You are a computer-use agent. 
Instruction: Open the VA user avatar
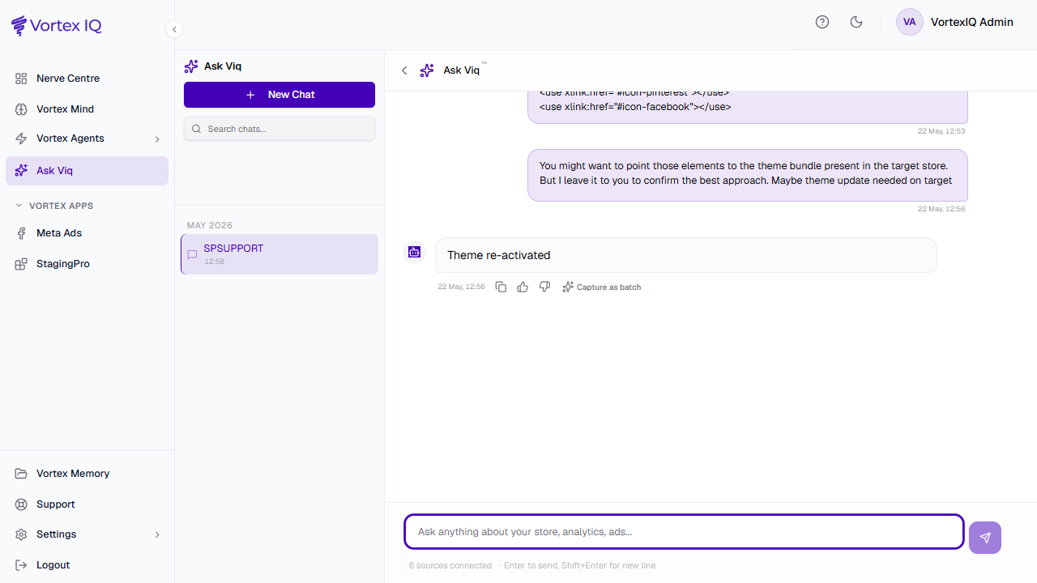[910, 22]
